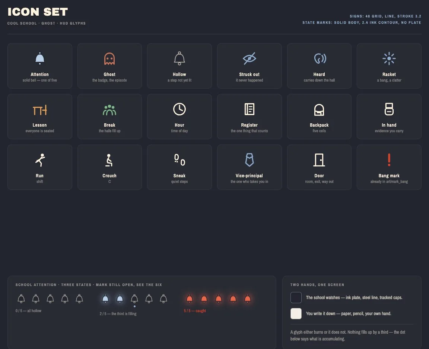The image size is (429, 349).
Task: Click the Backpack icon
Action: (319, 110)
